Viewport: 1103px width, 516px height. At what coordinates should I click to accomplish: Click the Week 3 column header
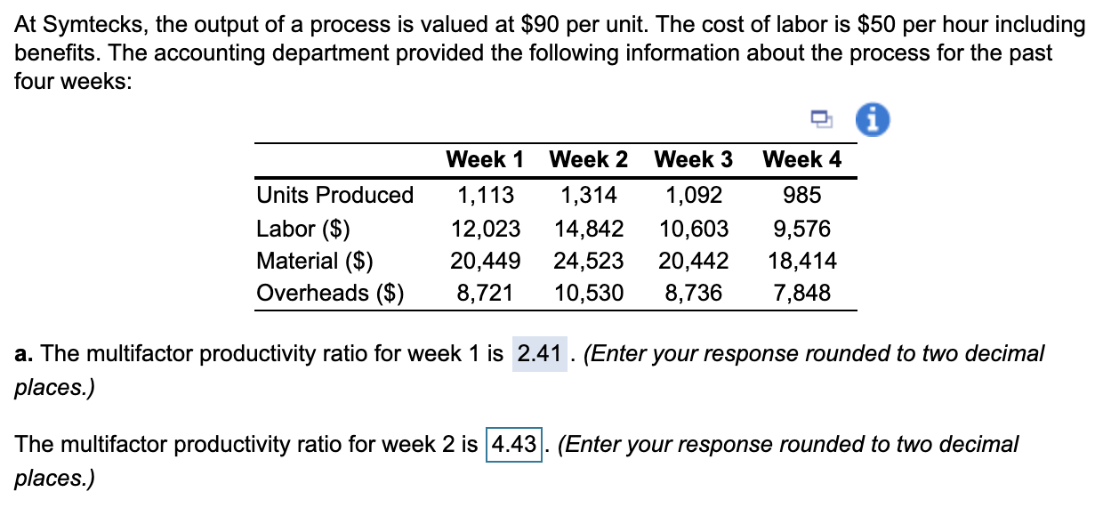tap(694, 159)
